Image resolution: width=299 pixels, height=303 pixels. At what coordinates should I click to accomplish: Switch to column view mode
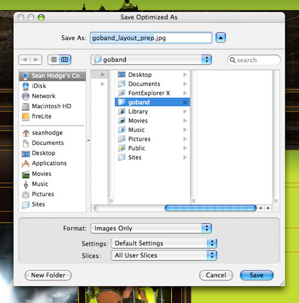pyautogui.click(x=65, y=60)
